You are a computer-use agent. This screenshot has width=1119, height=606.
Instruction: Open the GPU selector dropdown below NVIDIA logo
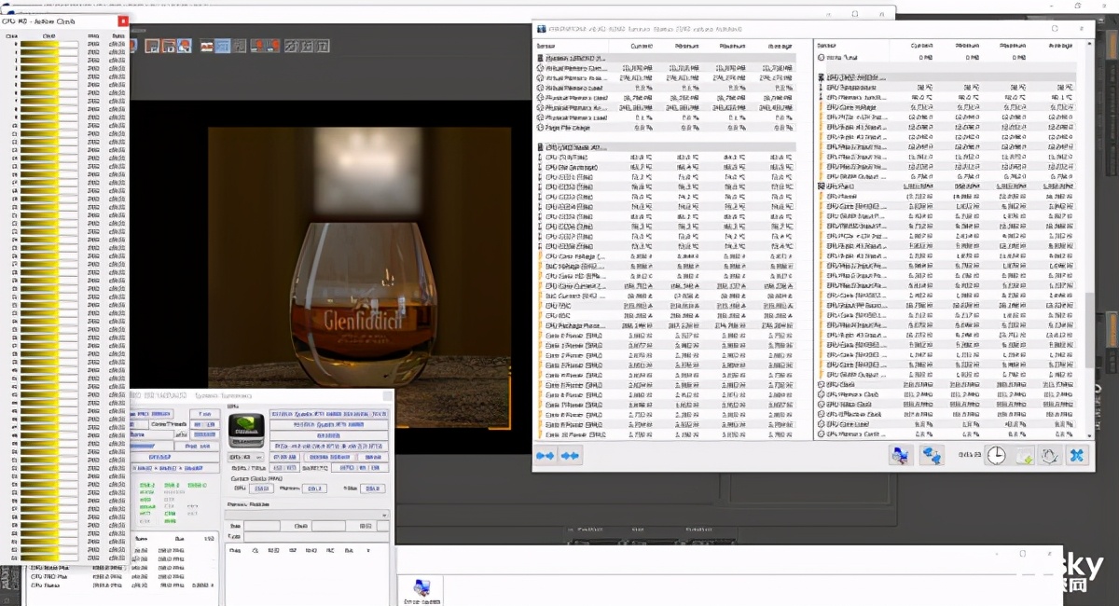point(246,458)
